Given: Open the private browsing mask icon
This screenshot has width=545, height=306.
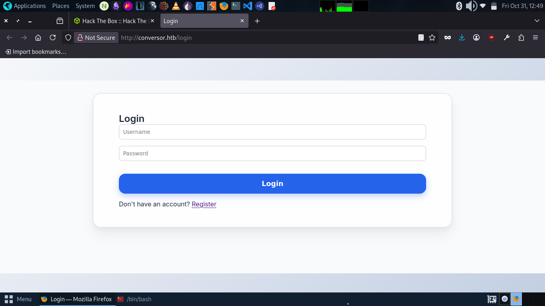Looking at the screenshot, I should [x=448, y=37].
